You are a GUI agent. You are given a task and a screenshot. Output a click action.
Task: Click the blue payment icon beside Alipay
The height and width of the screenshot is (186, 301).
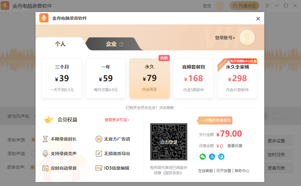click(221, 157)
